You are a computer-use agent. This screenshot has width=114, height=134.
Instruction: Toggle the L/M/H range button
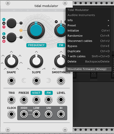point(12,38)
